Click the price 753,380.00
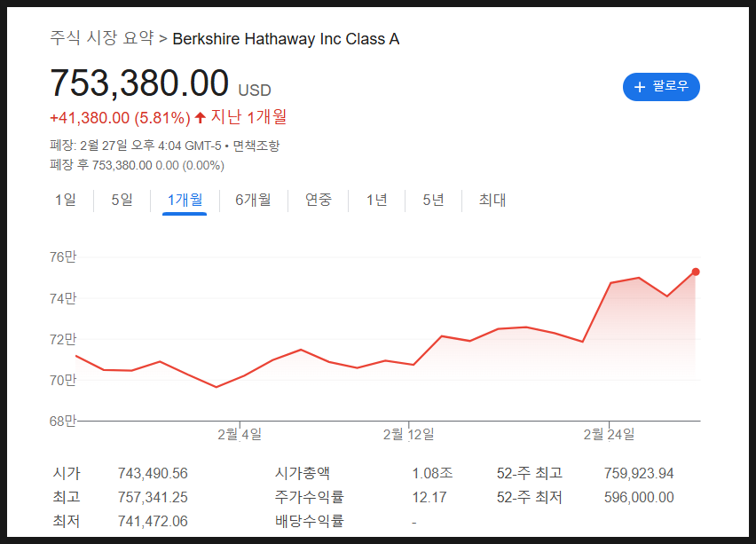 pyautogui.click(x=139, y=83)
